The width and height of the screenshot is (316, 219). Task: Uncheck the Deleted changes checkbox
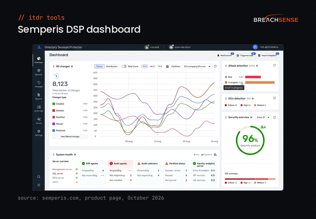click(x=53, y=111)
